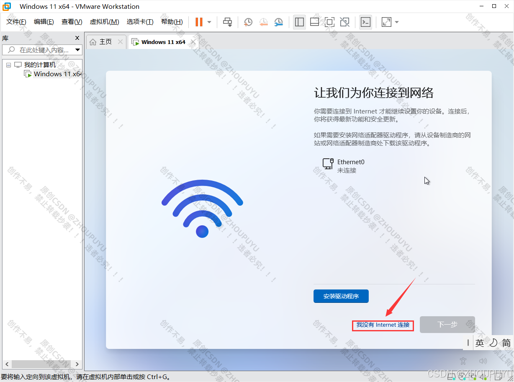Click the 未连接 status text
Viewport: 514px width, 382px height.
(347, 170)
